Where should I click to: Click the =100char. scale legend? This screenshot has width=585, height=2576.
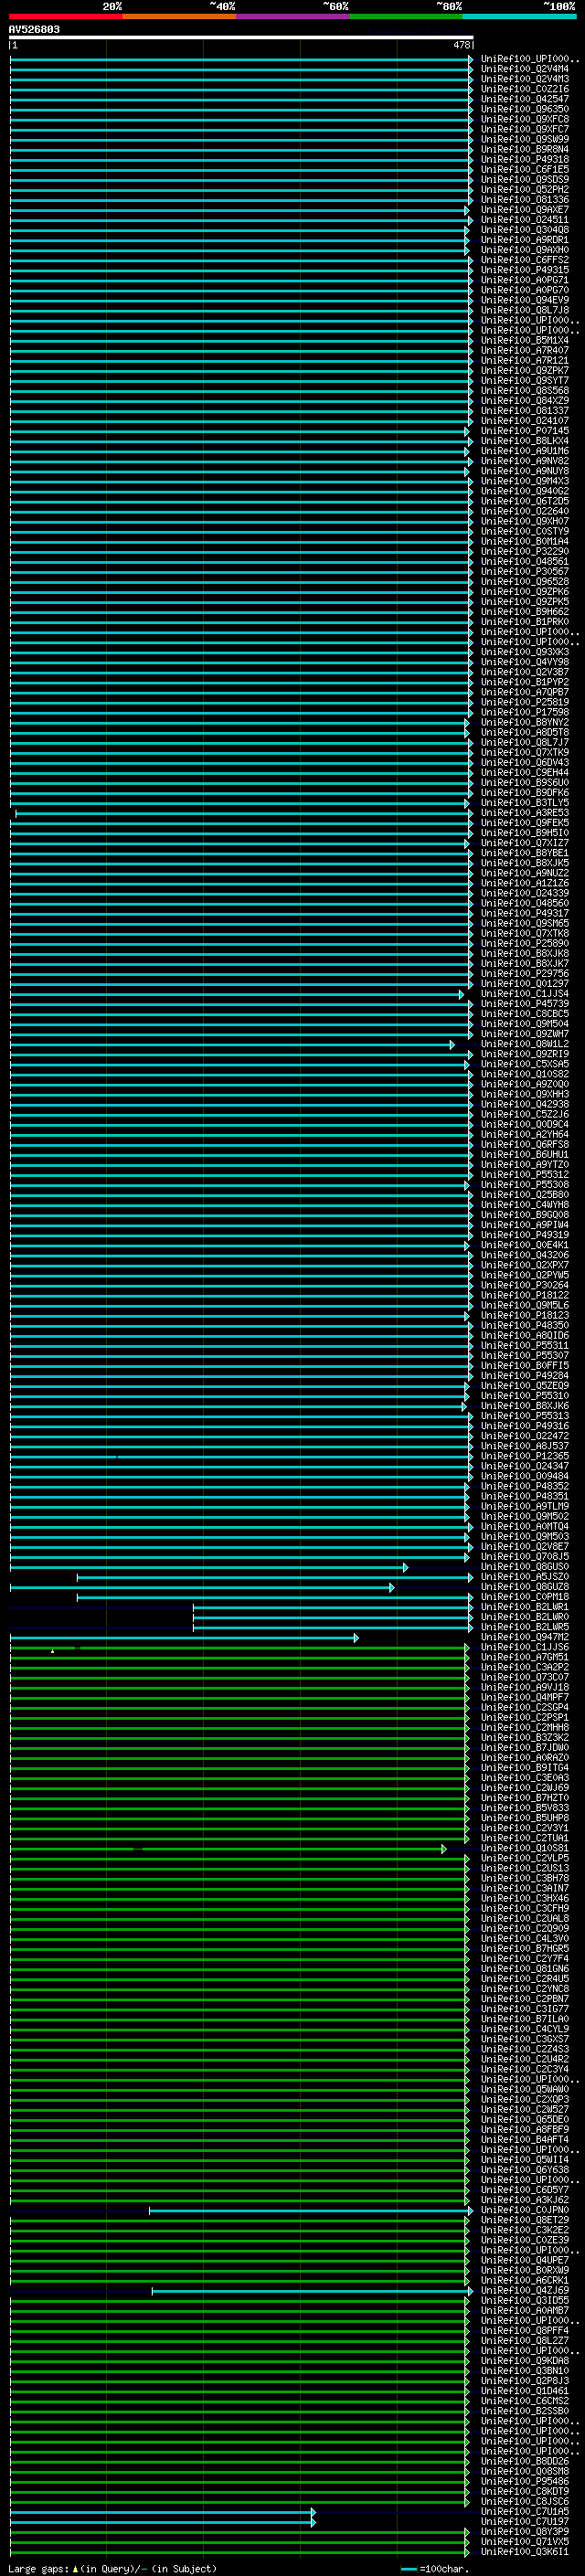point(433,2569)
